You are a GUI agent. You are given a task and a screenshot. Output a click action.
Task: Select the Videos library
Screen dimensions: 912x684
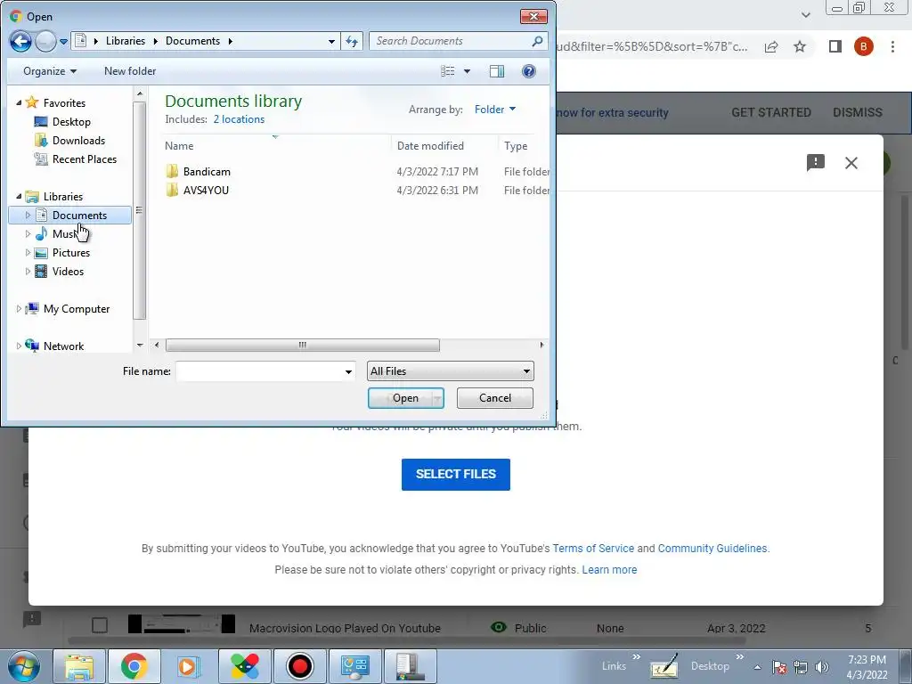(x=68, y=271)
